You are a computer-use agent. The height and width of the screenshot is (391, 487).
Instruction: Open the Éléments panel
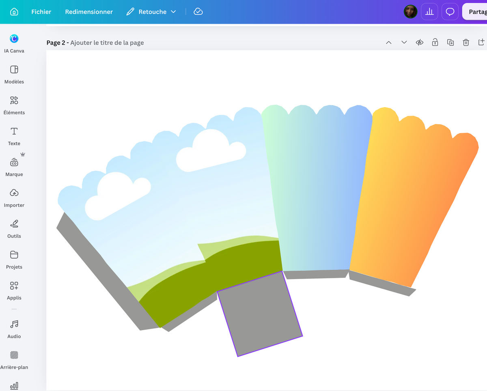pos(14,105)
